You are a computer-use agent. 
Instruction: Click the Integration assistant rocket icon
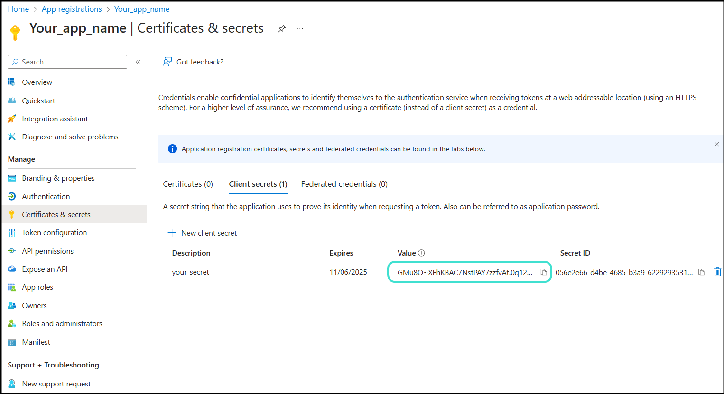click(12, 119)
